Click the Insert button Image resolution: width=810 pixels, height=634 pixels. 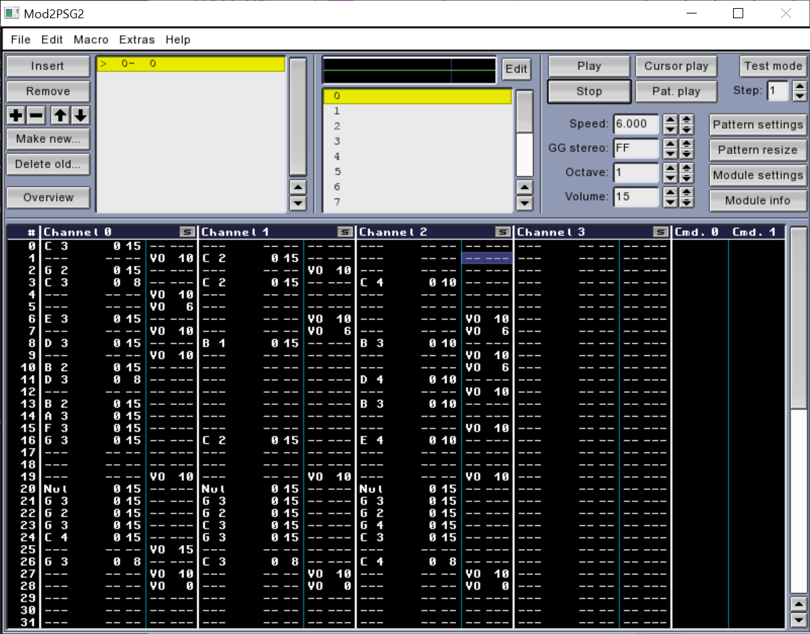click(x=48, y=66)
